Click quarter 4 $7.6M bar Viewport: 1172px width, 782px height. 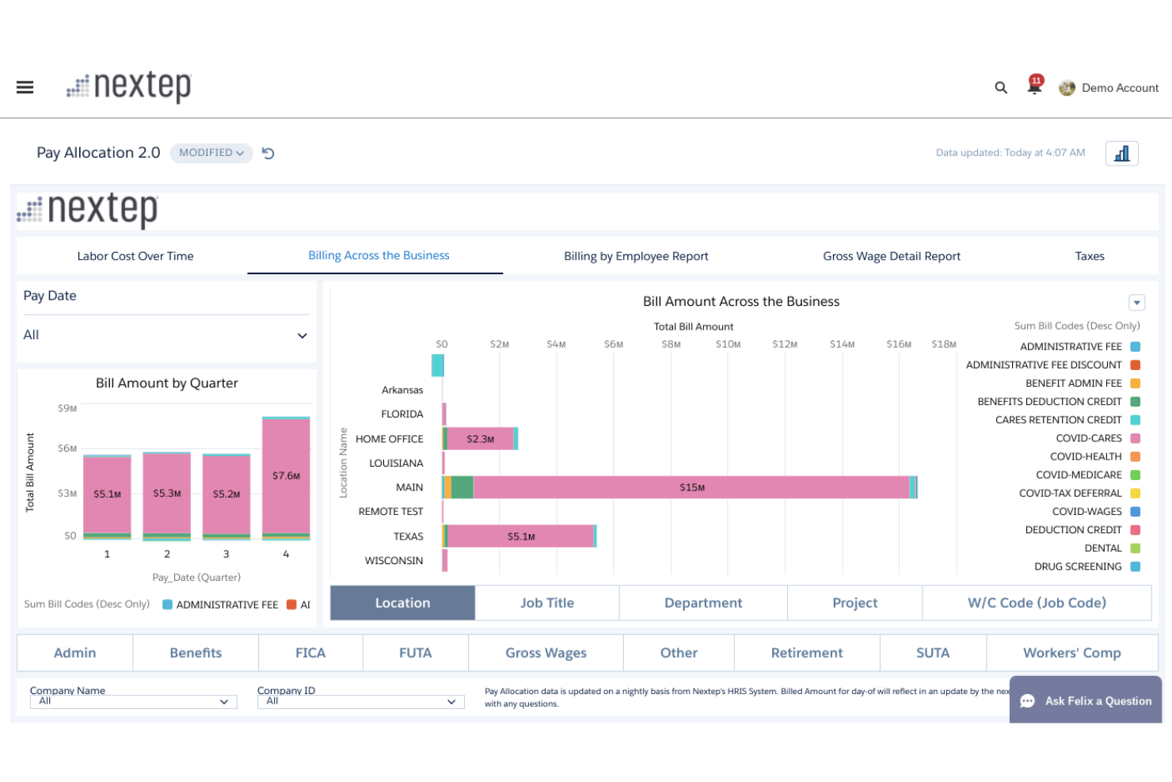286,478
